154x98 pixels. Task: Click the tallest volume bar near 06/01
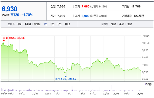(x=13, y=87)
